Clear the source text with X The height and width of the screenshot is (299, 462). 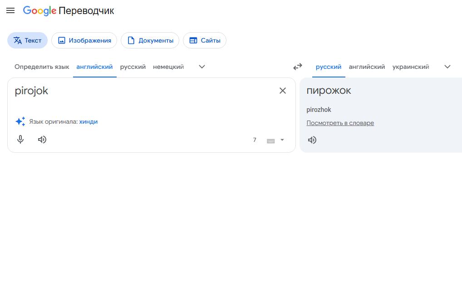[283, 91]
